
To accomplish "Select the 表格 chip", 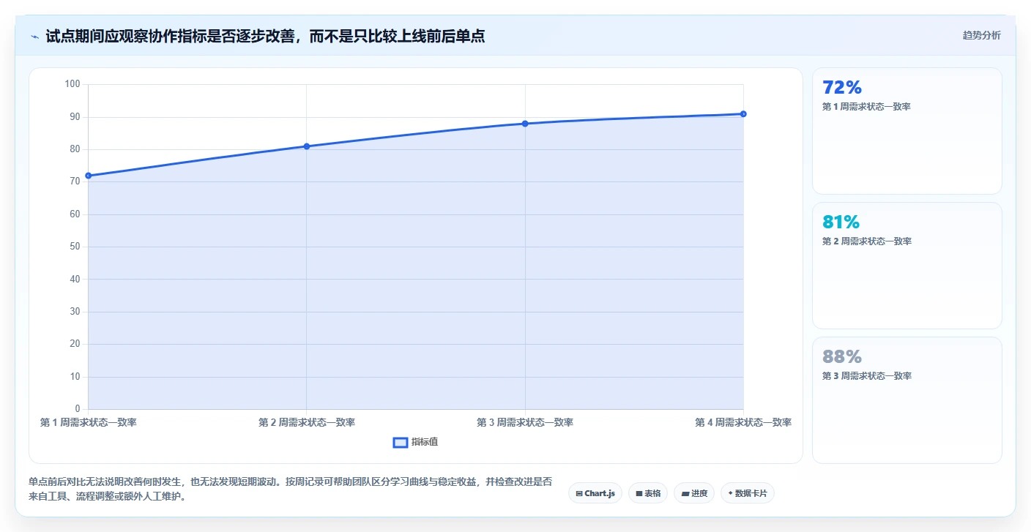I will pos(648,493).
